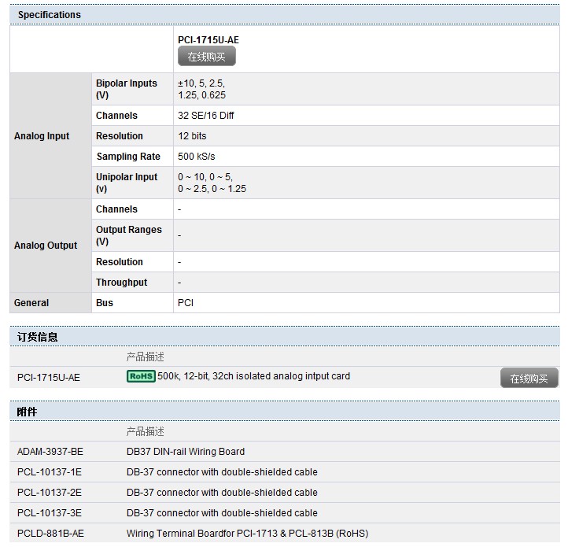
Task: Click the Resolution label under Analog Output
Action: point(119,262)
